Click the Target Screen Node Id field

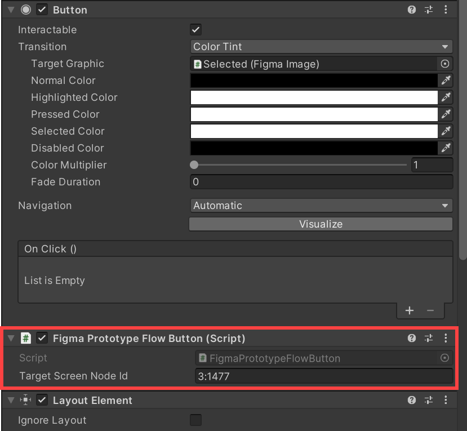pyautogui.click(x=324, y=376)
